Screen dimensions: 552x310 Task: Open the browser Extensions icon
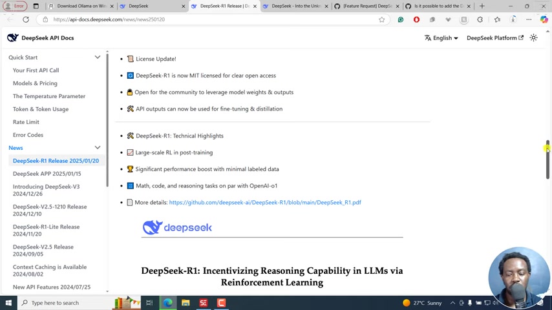click(480, 19)
